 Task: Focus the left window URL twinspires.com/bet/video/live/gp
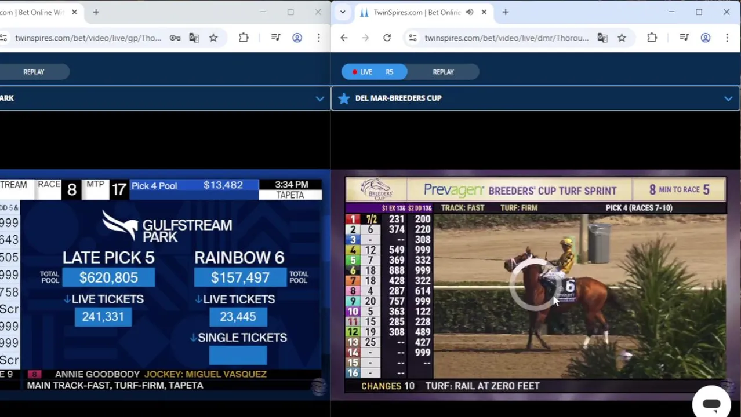88,38
